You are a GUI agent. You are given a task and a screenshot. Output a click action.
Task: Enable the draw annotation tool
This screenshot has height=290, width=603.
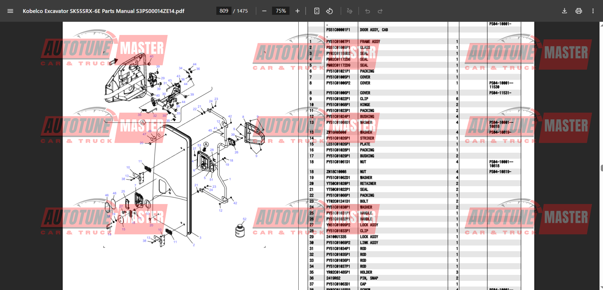pyautogui.click(x=349, y=11)
